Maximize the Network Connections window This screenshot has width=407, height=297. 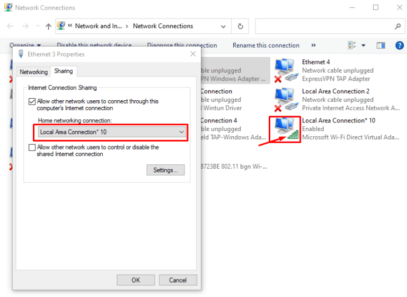(x=376, y=7)
